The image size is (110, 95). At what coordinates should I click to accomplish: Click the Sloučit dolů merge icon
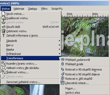pos(4,27)
